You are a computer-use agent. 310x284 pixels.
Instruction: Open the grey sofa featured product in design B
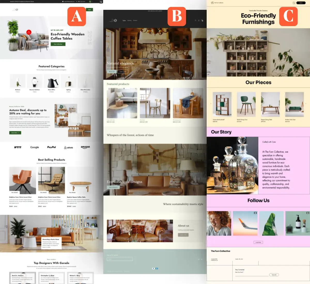[x=122, y=103]
